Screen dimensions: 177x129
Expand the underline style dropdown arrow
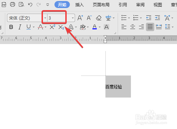tap(34, 27)
